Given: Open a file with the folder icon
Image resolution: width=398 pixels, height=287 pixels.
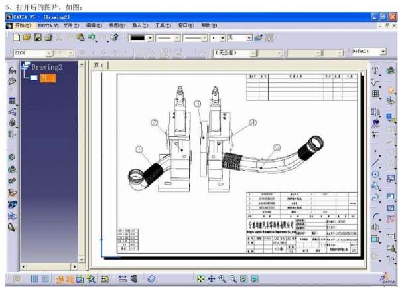Looking at the screenshot, I should [x=27, y=37].
